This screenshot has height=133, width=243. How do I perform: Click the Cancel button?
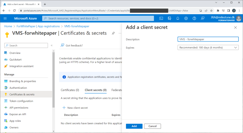click(152, 126)
